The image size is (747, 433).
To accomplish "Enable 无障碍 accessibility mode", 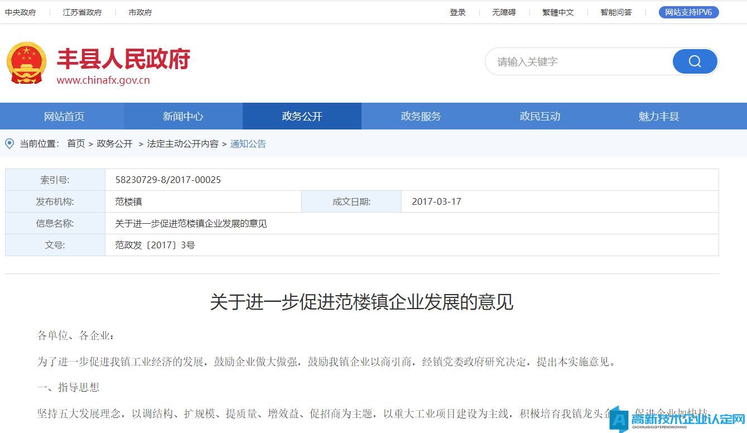I will 504,12.
